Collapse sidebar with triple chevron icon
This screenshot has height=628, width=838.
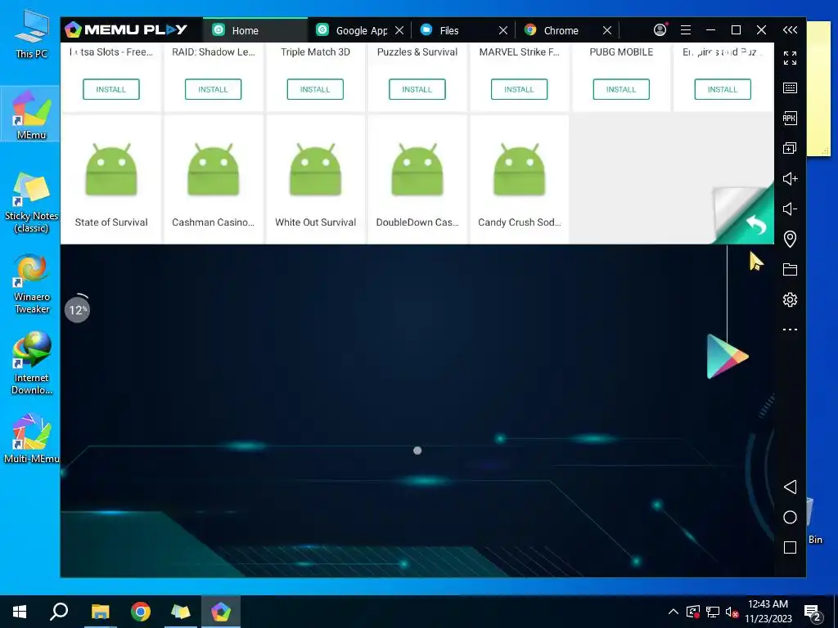coord(790,30)
